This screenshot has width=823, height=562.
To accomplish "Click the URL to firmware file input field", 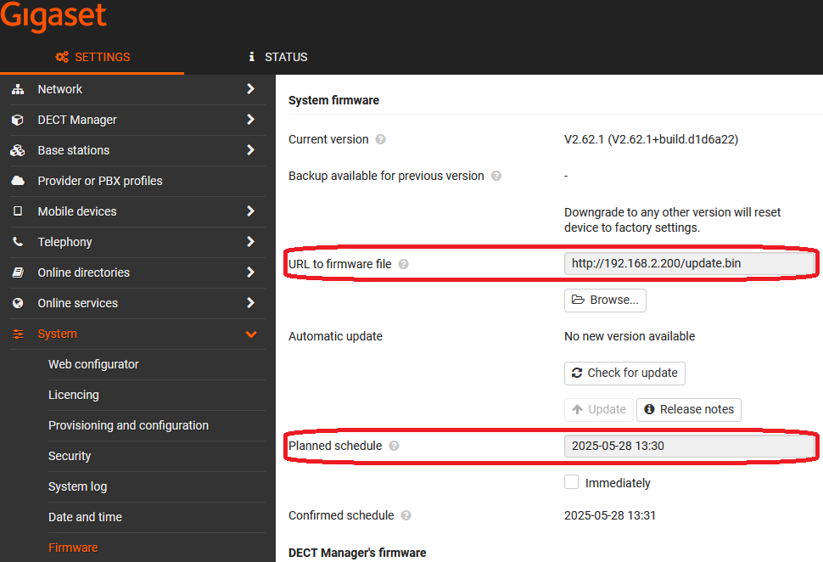I will tap(689, 264).
